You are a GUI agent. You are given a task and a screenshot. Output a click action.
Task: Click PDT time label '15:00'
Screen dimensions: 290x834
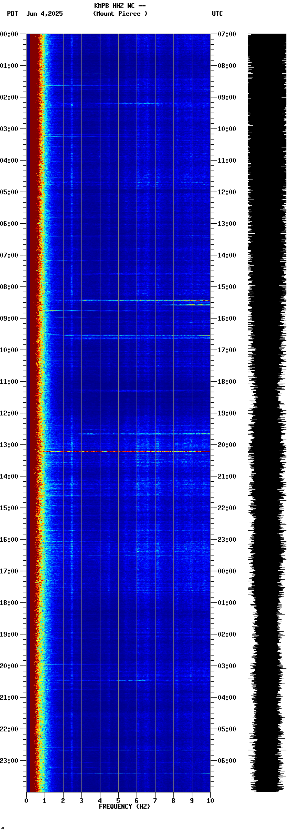[9, 508]
